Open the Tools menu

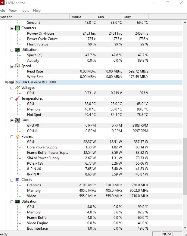25,11
